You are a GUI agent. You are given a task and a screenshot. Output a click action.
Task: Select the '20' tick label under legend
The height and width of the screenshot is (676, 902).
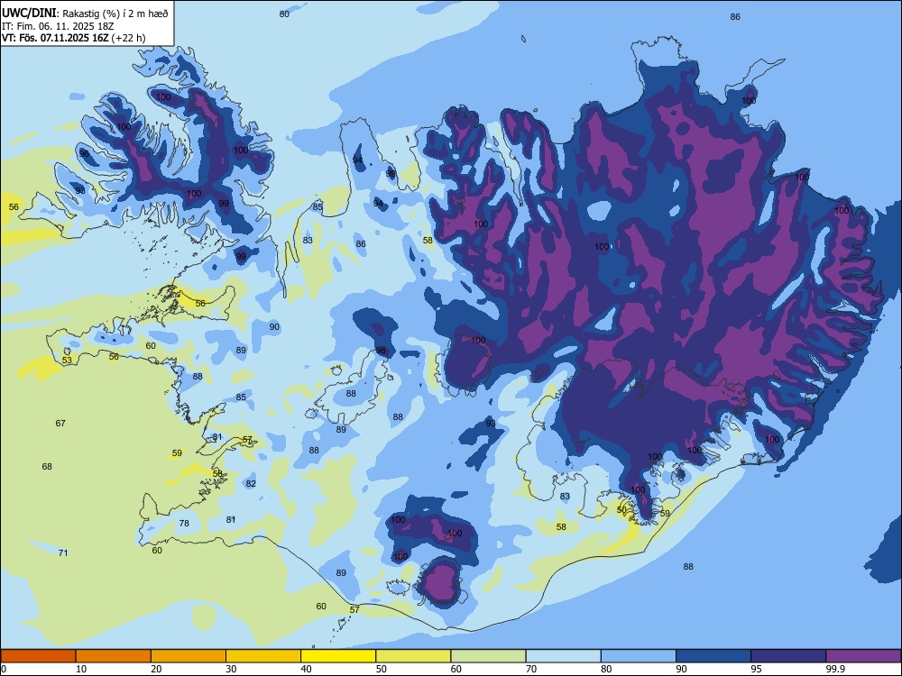(x=156, y=669)
